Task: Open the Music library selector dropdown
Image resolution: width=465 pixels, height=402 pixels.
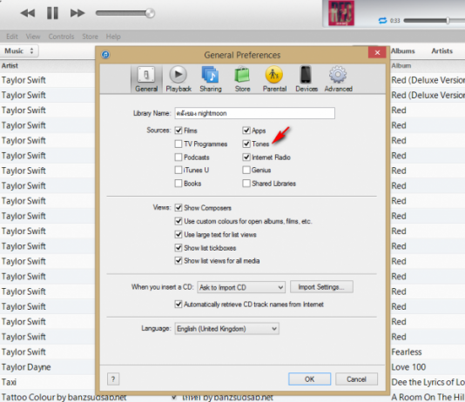Action: pyautogui.click(x=19, y=51)
